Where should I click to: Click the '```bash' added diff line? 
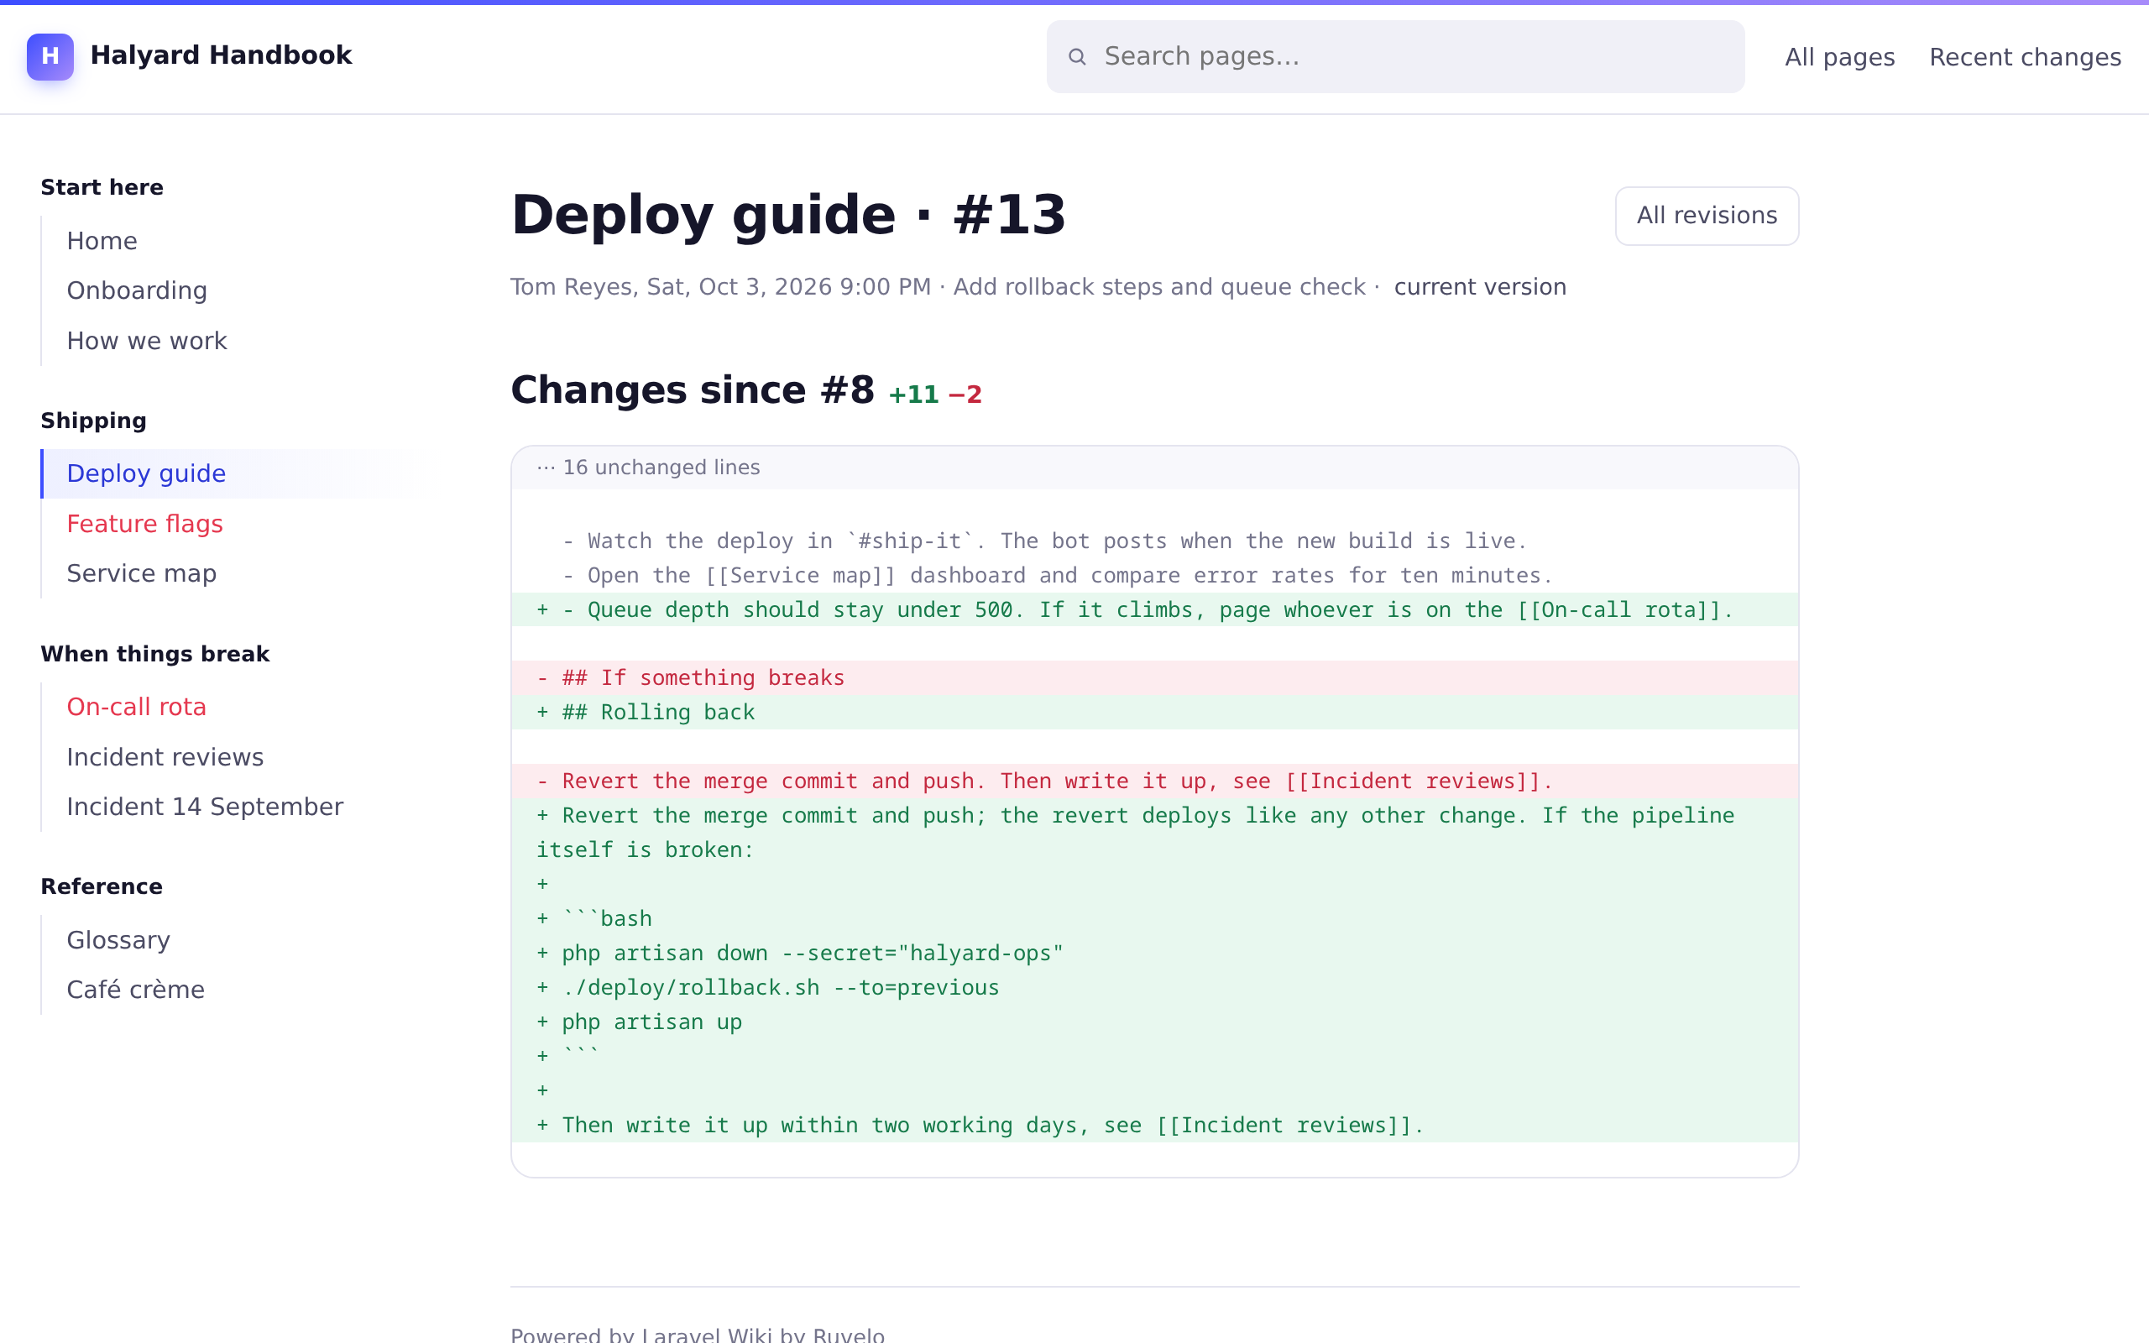pyautogui.click(x=1154, y=918)
